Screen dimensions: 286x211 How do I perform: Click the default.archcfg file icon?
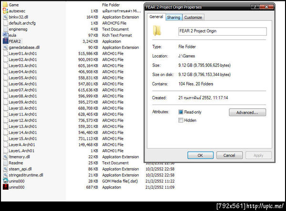5,23
